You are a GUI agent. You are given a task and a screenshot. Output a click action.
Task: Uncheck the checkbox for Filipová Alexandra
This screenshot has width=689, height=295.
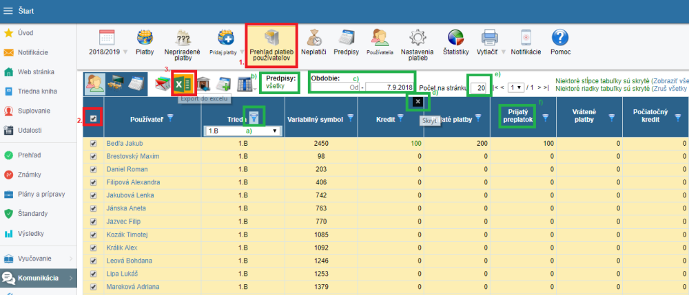[93, 182]
